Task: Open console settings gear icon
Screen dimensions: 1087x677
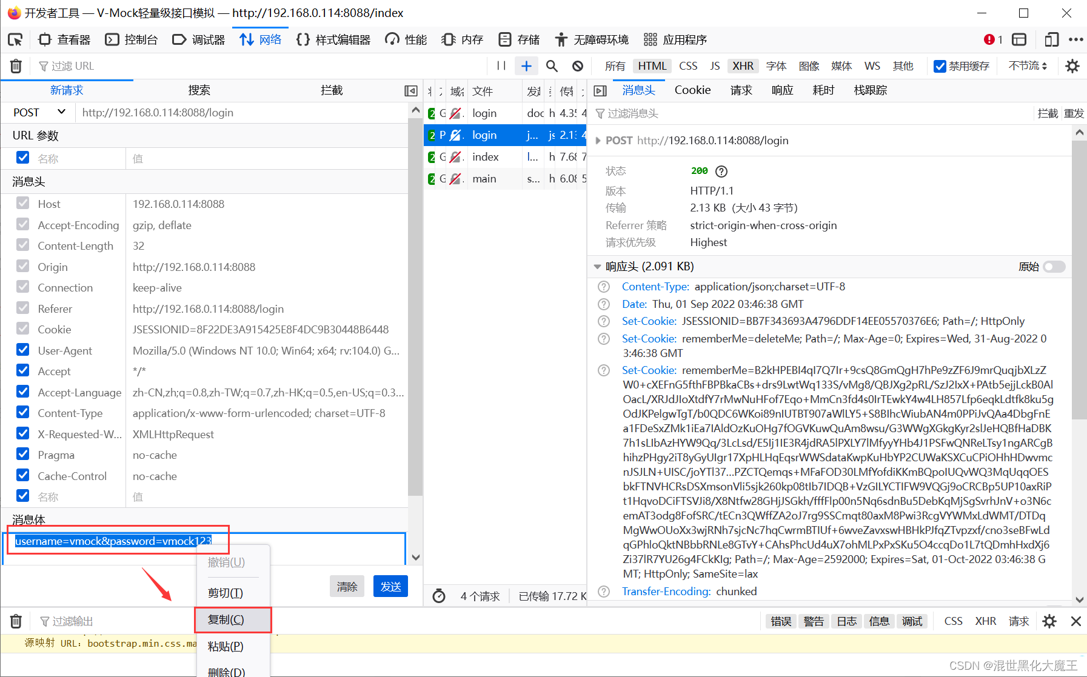Action: pyautogui.click(x=1049, y=621)
